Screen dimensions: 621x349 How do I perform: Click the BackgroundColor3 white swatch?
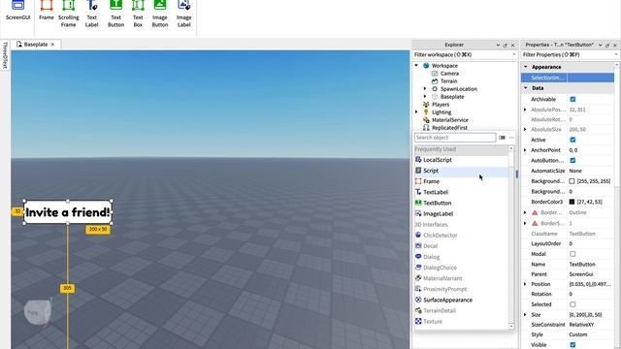point(572,181)
